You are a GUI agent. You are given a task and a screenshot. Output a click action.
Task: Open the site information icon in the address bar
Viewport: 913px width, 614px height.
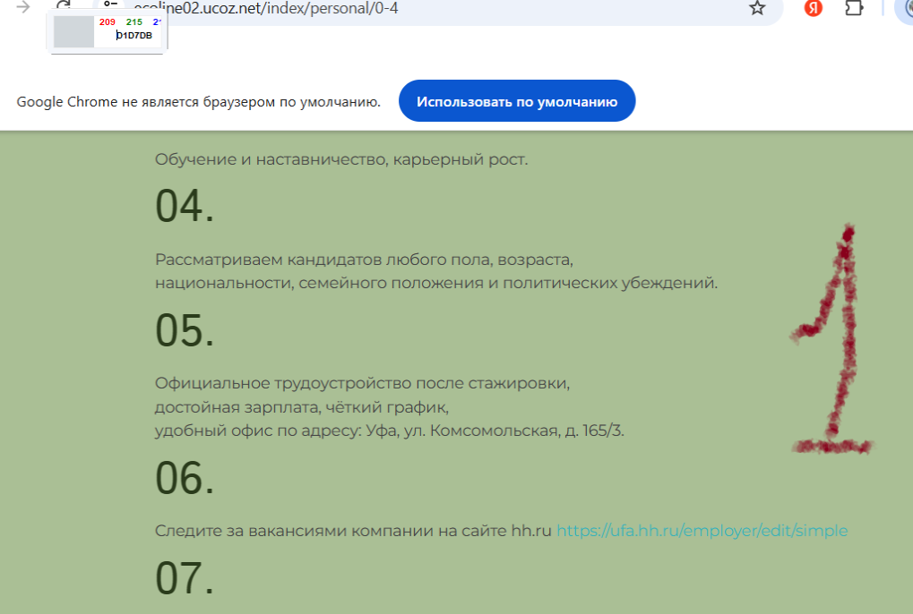110,6
